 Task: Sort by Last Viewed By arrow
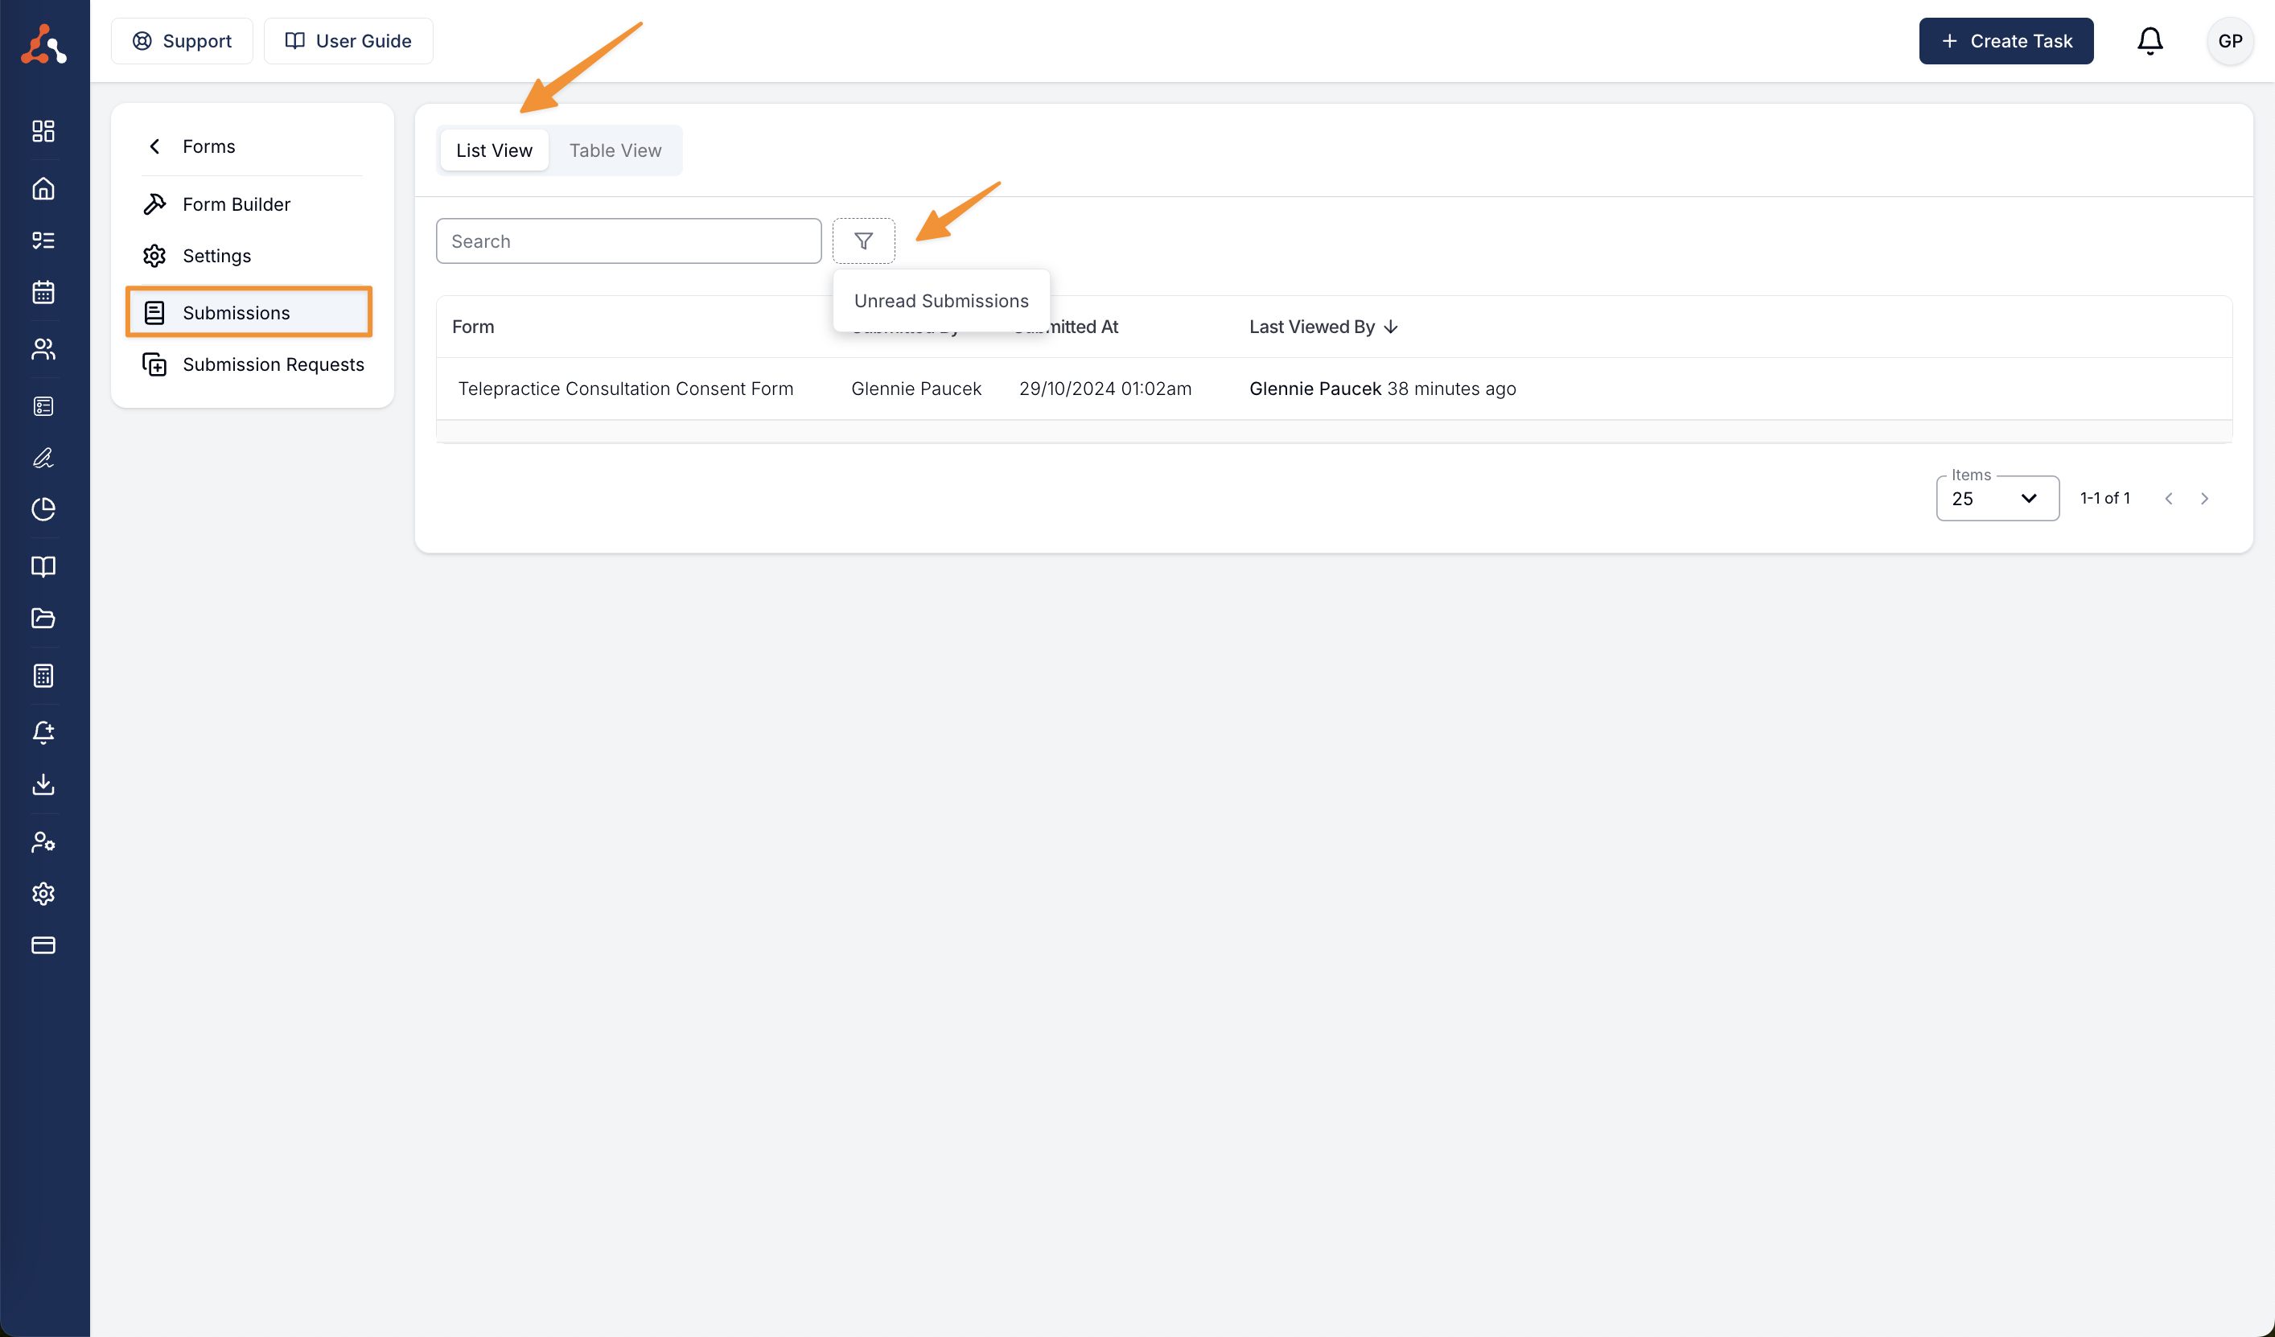pyautogui.click(x=1390, y=327)
